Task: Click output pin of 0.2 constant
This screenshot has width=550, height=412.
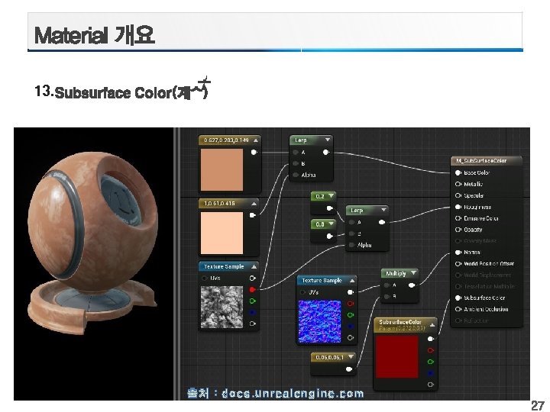Action: 329,208
